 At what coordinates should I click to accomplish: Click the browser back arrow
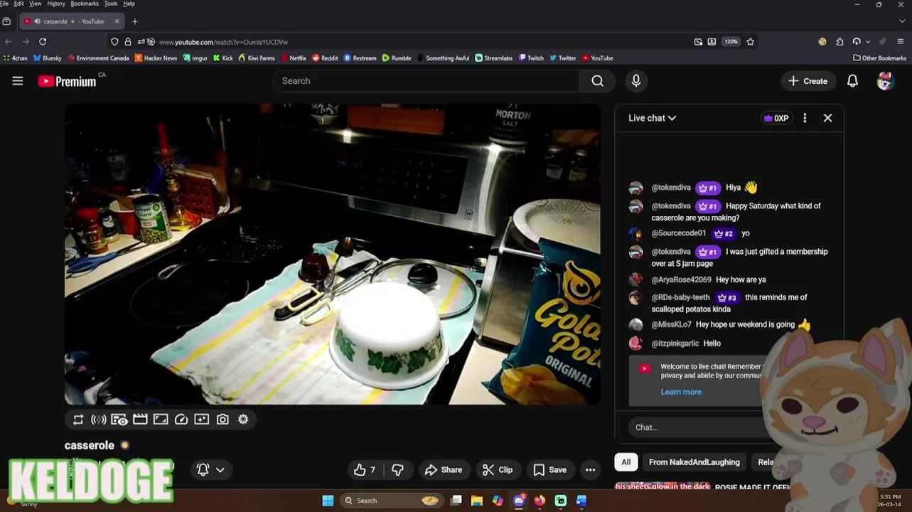[x=8, y=42]
